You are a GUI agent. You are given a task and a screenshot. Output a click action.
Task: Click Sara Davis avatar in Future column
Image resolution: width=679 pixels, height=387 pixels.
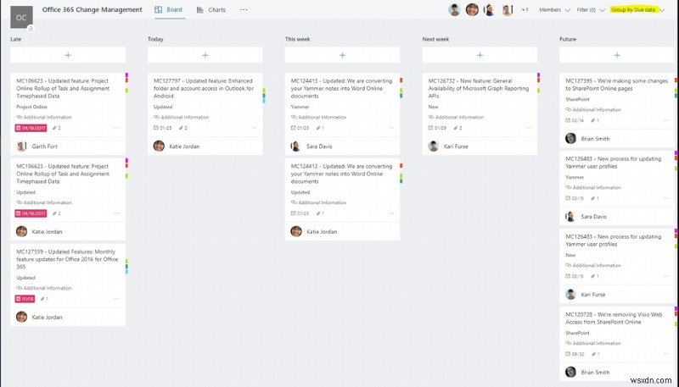coord(570,216)
